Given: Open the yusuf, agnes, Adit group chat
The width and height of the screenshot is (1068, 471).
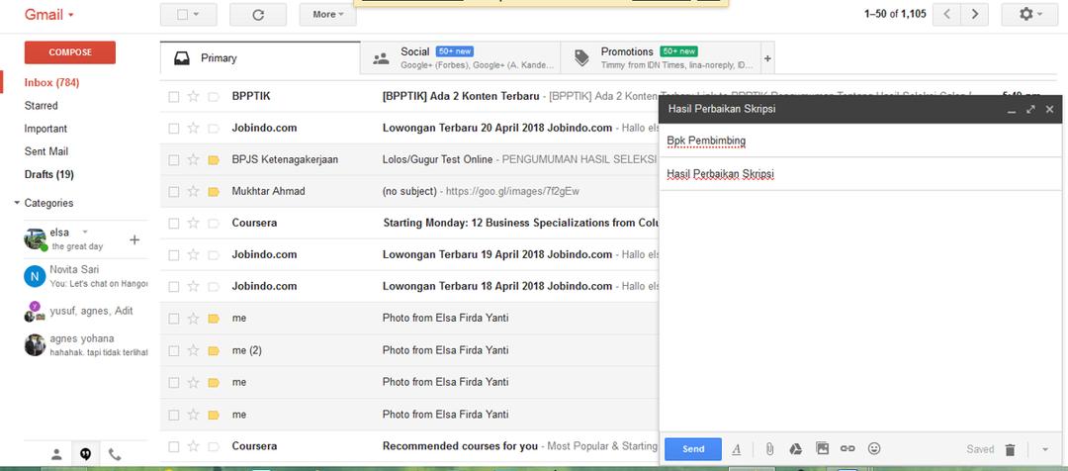Looking at the screenshot, I should click(x=85, y=311).
